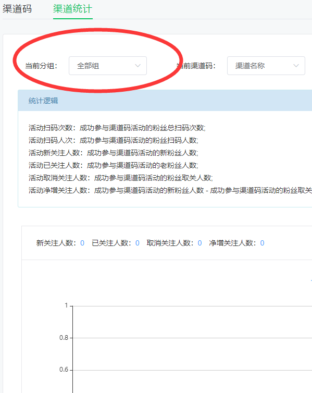Click the 当前分组 label
This screenshot has width=312, height=393.
(41, 66)
